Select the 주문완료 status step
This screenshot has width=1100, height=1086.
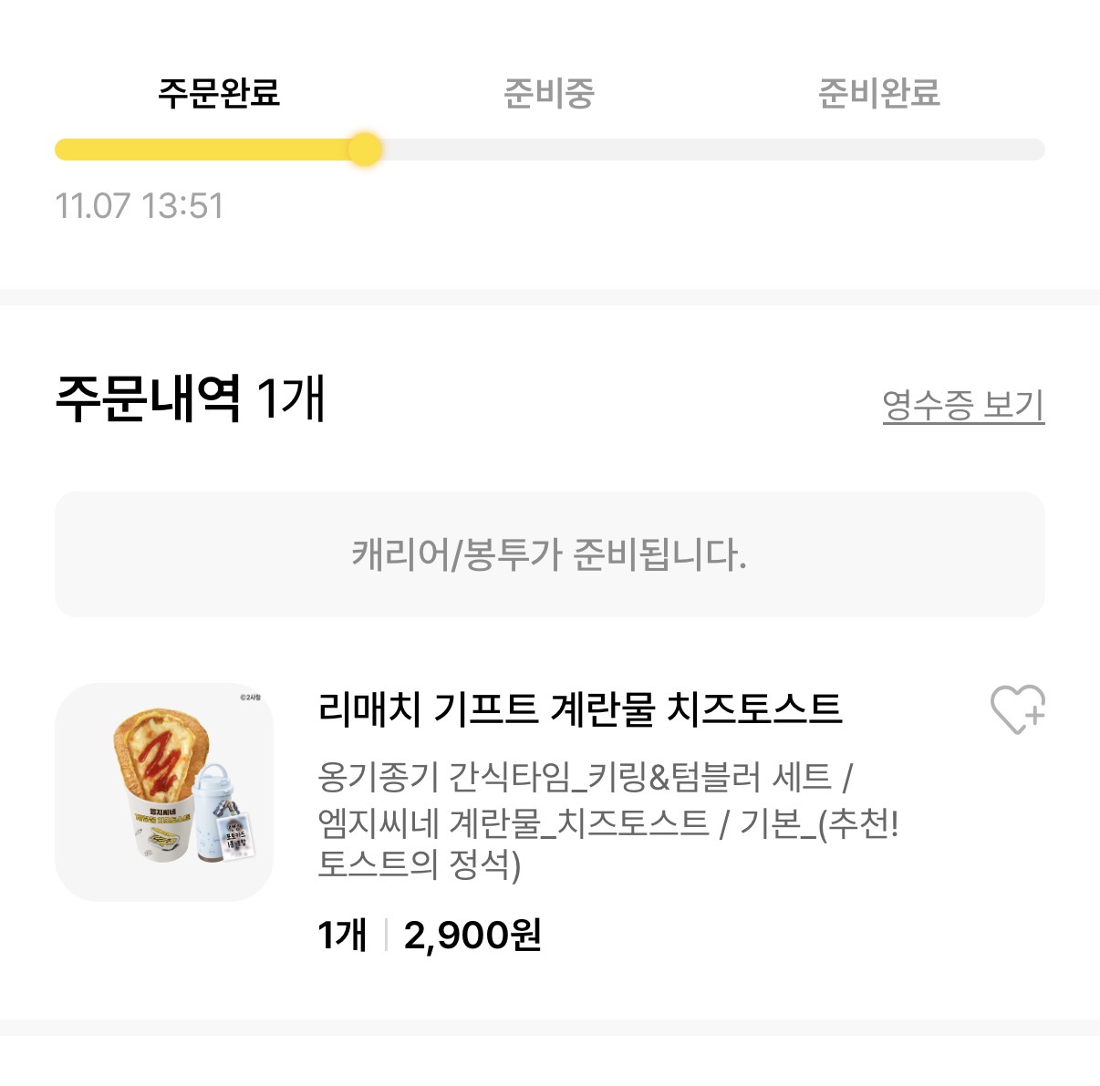(219, 93)
